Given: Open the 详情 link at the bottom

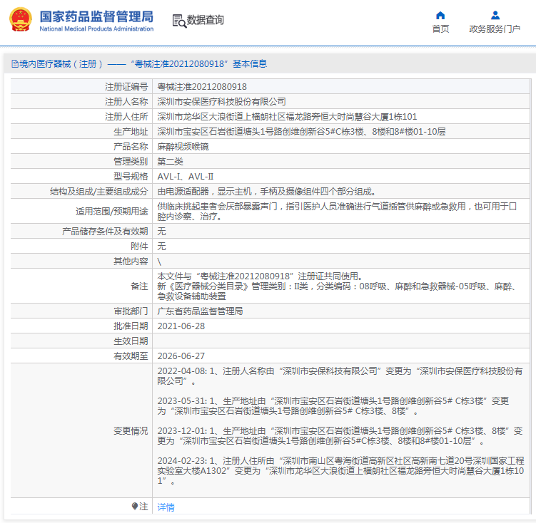Looking at the screenshot, I should click(166, 507).
